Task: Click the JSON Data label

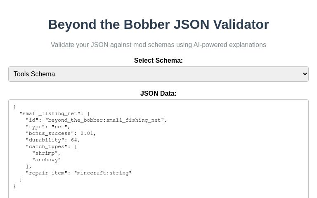Action: 158,93
